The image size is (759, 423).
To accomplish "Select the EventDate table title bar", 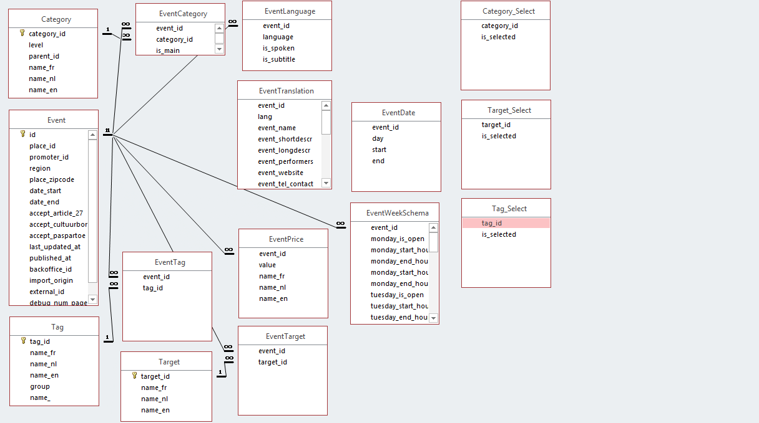I will 396,113.
